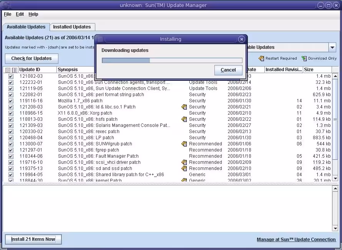Open the File menu

8,14
